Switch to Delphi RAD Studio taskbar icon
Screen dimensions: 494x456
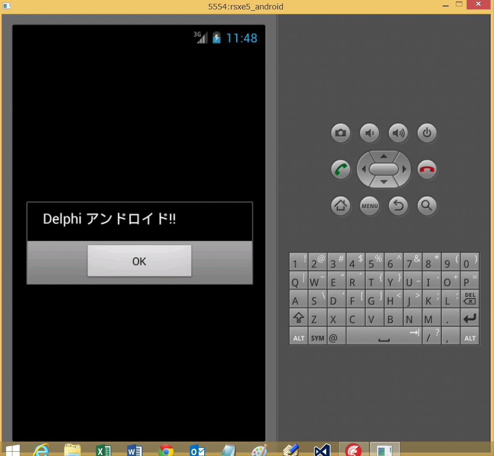(x=354, y=450)
